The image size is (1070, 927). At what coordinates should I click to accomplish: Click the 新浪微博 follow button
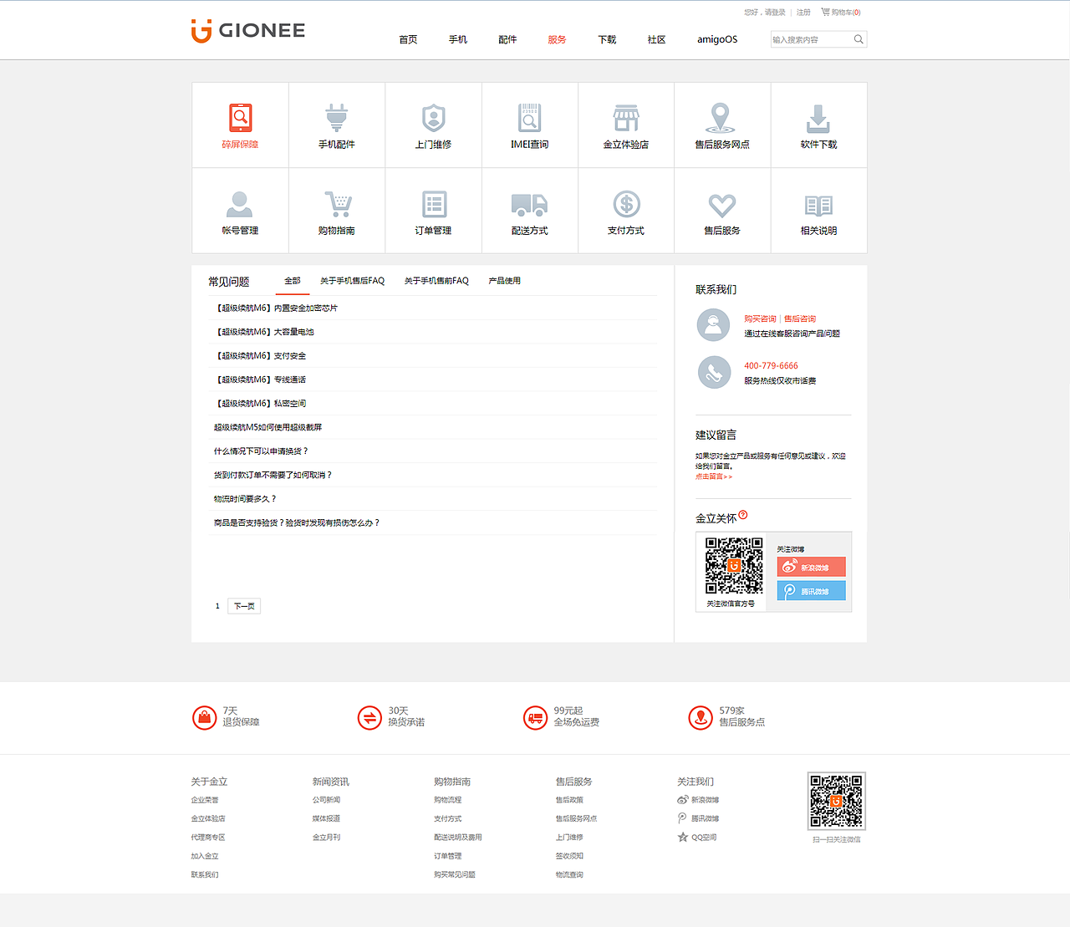(811, 567)
